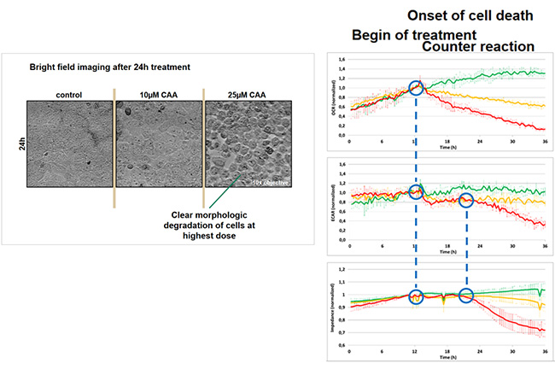Select the 12h circle on the impedance chart
Screen dimensions: 555x369
(416, 296)
